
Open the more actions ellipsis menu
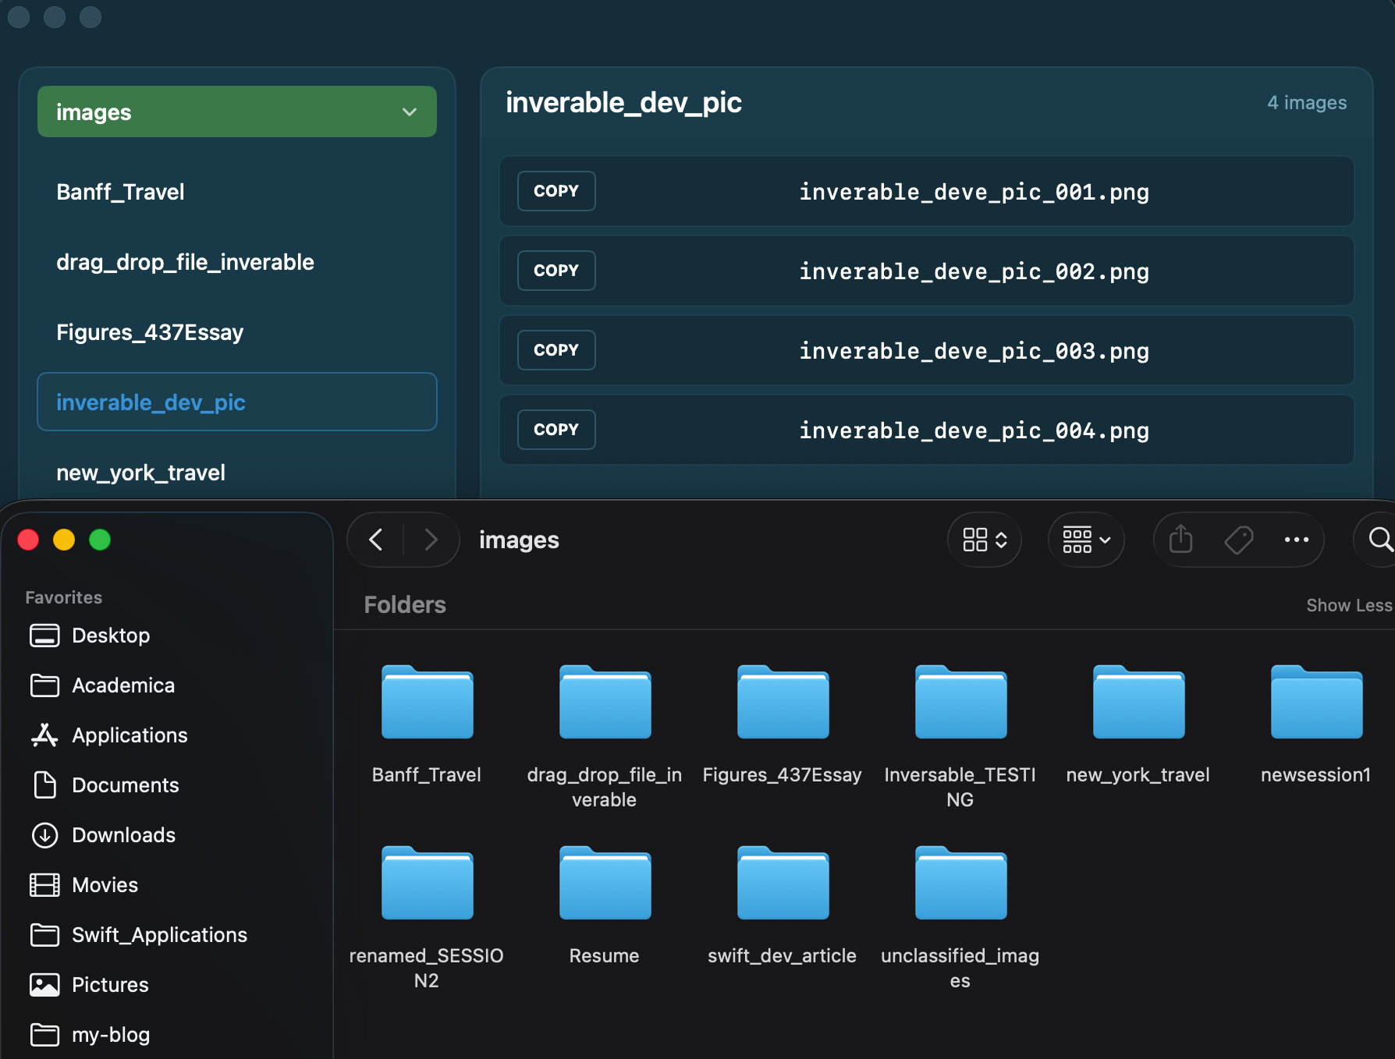click(x=1296, y=539)
